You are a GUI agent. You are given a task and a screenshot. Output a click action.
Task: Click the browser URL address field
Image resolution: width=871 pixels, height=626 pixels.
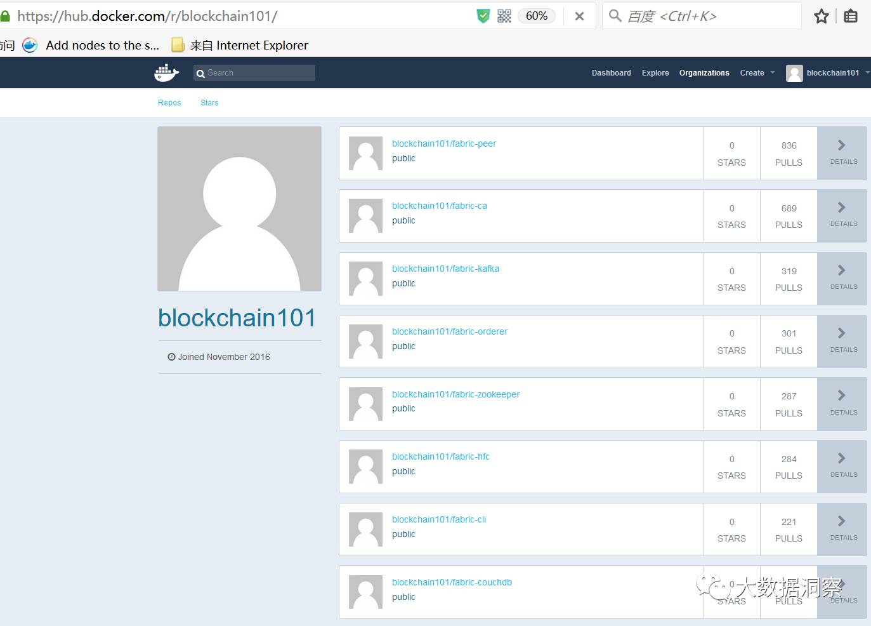[x=241, y=16]
